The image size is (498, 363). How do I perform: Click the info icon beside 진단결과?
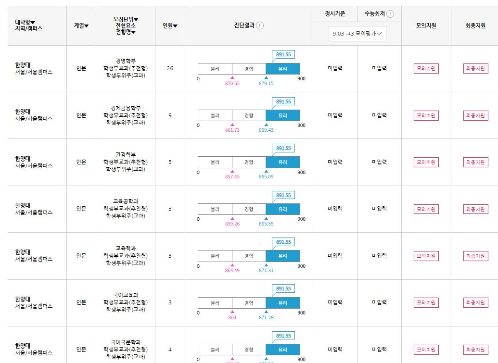[260, 26]
